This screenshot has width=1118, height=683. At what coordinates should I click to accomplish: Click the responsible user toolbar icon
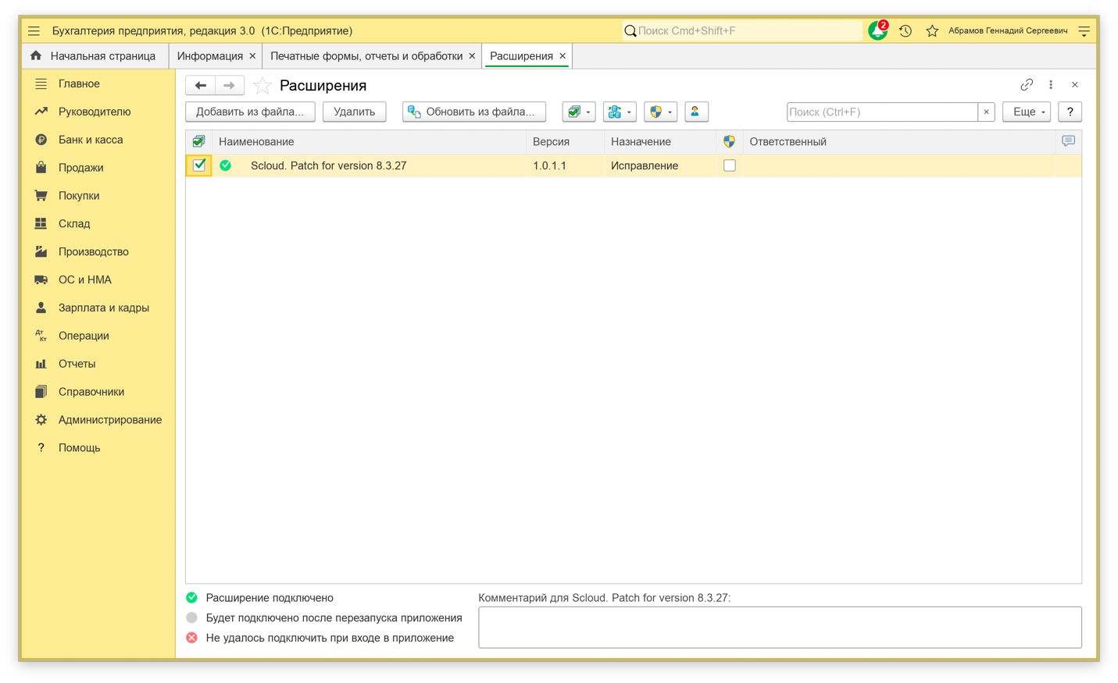pyautogui.click(x=696, y=112)
